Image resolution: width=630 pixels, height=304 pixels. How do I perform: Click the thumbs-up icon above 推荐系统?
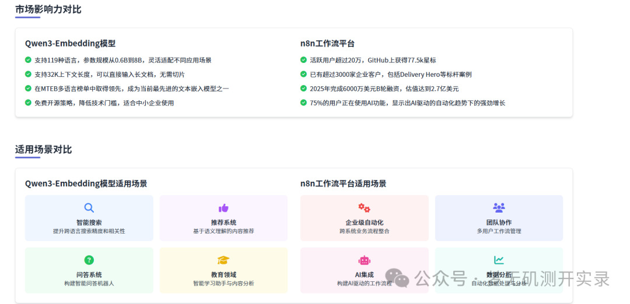point(223,208)
